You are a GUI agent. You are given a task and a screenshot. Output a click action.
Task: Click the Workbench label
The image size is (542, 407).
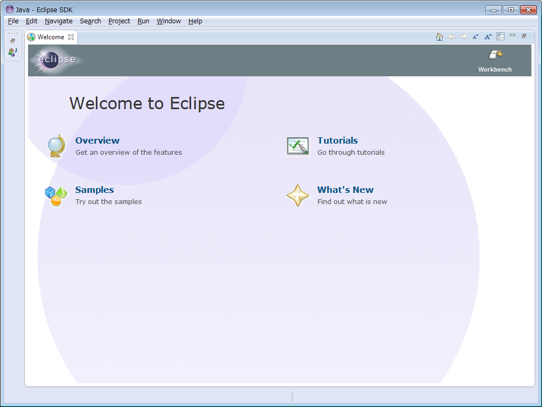click(495, 69)
